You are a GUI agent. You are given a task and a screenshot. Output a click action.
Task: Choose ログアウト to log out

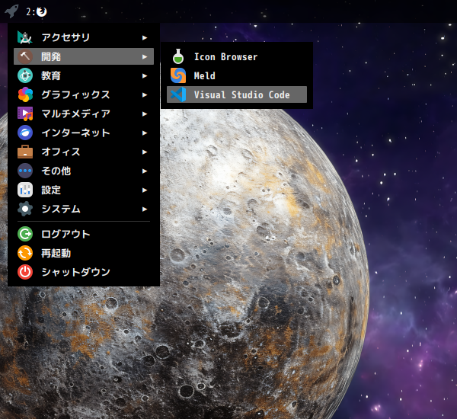pyautogui.click(x=84, y=234)
